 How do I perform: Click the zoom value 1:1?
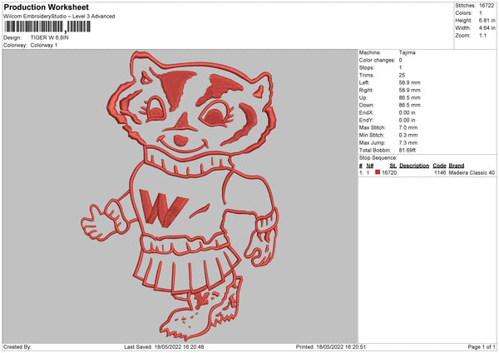(x=482, y=35)
